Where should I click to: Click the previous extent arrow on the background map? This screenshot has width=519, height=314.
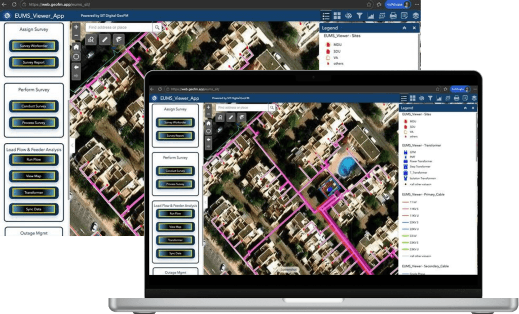[x=76, y=66]
